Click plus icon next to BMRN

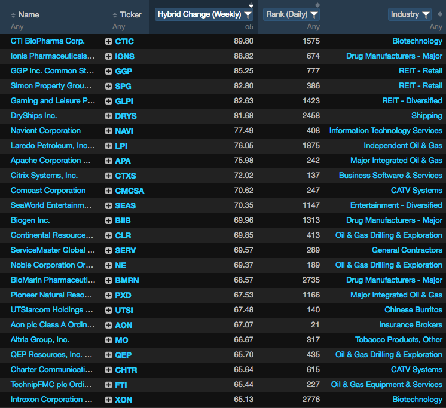[x=108, y=280]
